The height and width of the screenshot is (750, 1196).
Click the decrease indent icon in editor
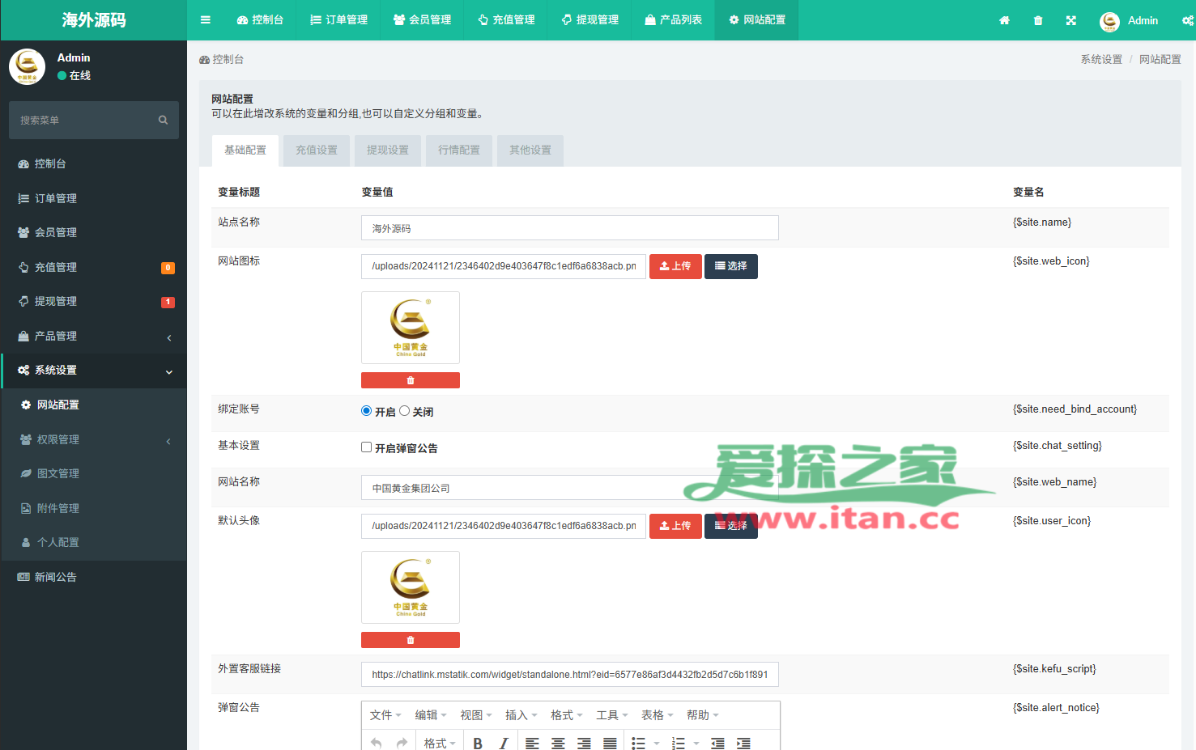click(x=717, y=743)
